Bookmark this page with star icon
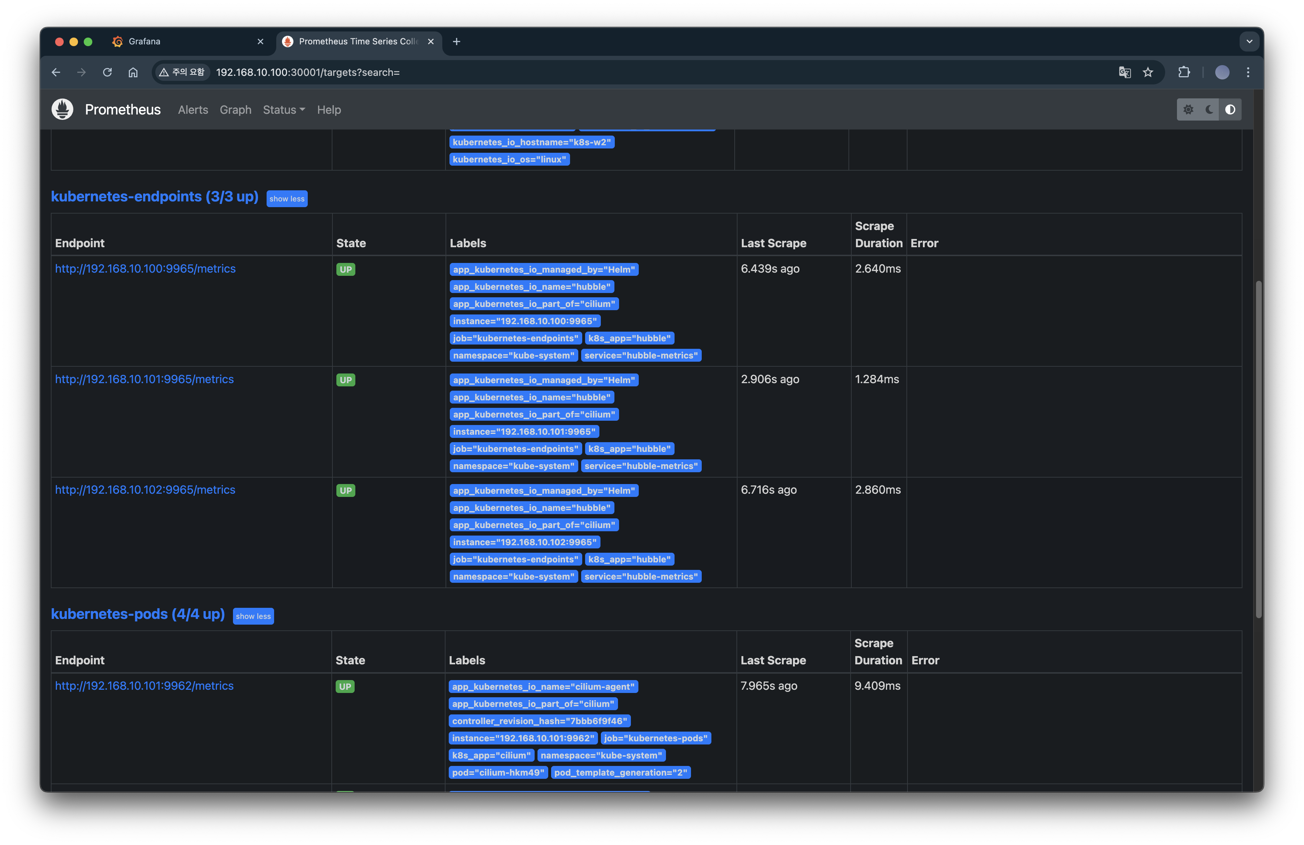 [x=1148, y=72]
